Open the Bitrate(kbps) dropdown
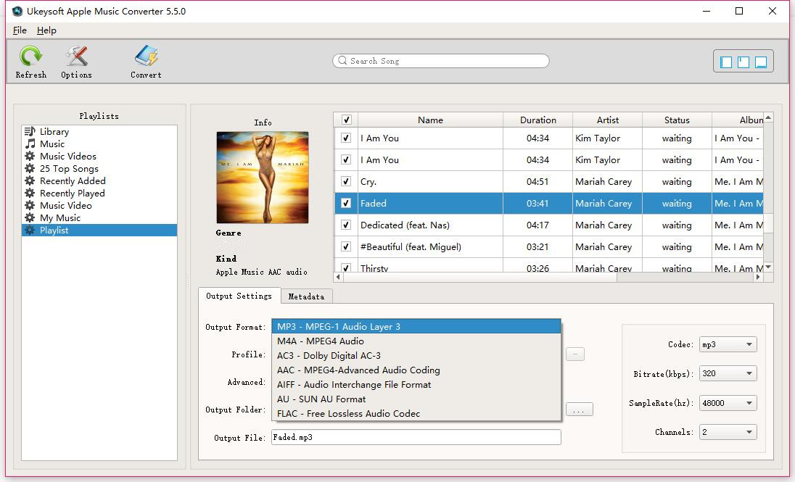Image resolution: width=795 pixels, height=482 pixels. pos(728,373)
